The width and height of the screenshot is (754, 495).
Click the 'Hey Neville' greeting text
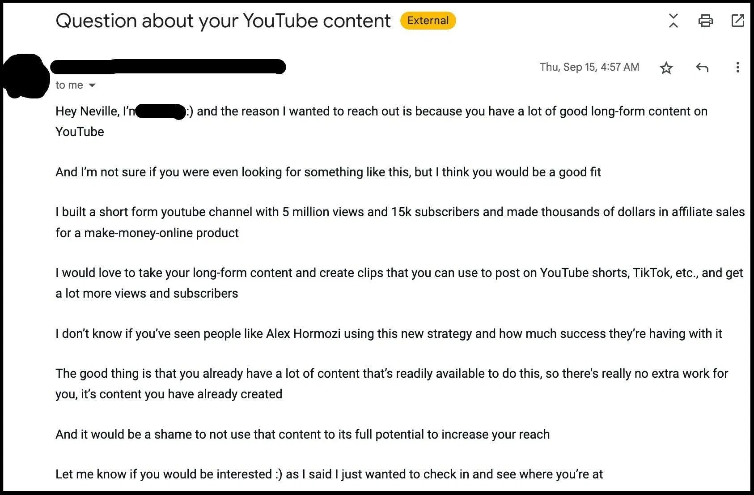(87, 111)
